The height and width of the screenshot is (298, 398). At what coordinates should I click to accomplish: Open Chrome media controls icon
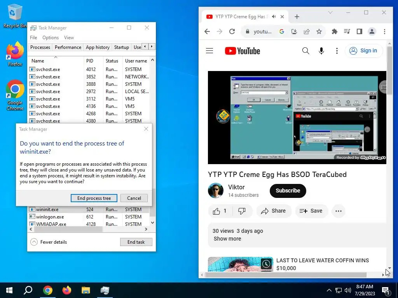(x=347, y=31)
